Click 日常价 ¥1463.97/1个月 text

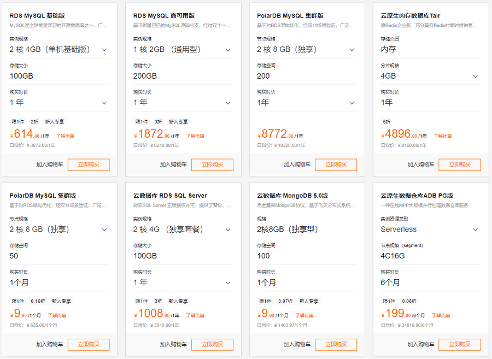[282, 326]
